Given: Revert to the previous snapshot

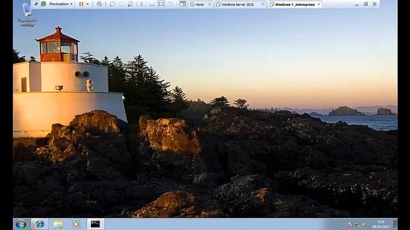Looking at the screenshot, I should pos(121,4).
